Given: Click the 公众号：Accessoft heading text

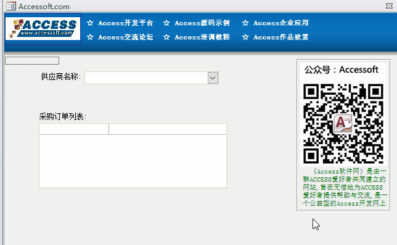Looking at the screenshot, I should [x=341, y=70].
